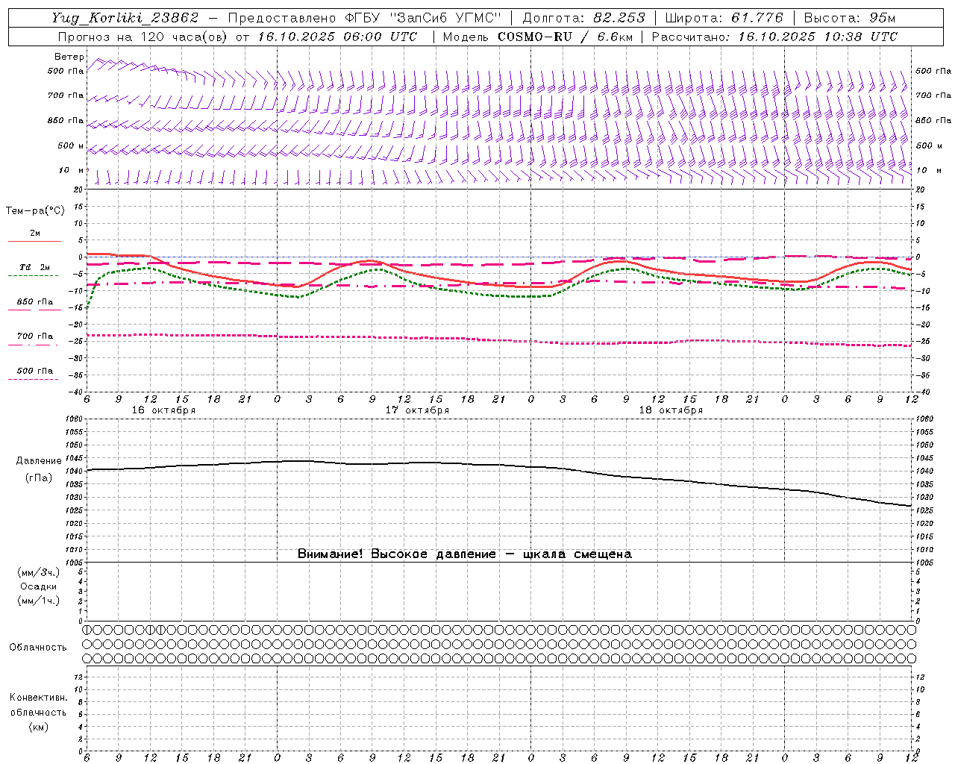Viewport: 955px width, 764px height.
Task: Select the Высота: 95м field
Action: click(x=850, y=18)
